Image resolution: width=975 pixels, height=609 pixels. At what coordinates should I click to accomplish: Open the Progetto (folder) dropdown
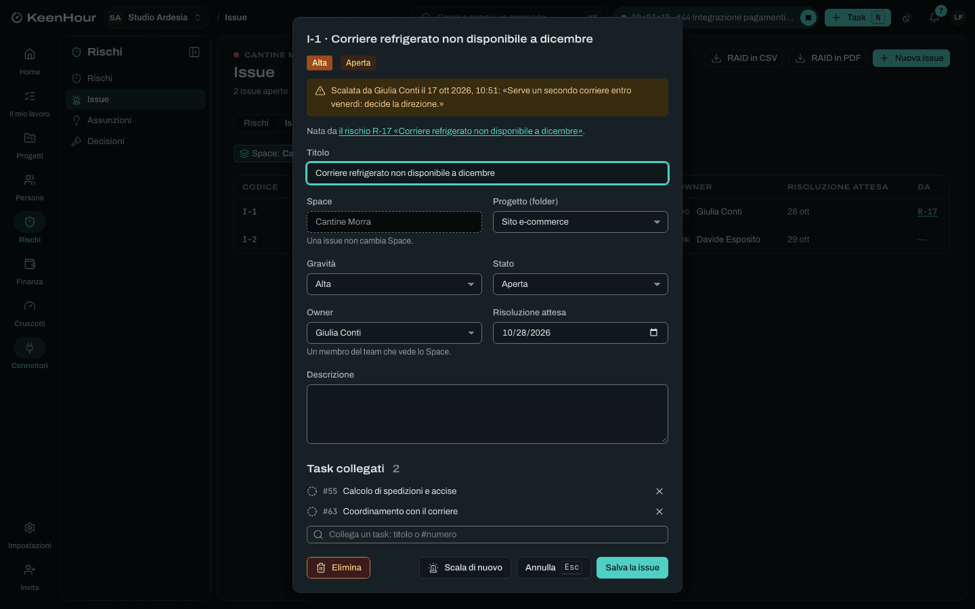(580, 222)
